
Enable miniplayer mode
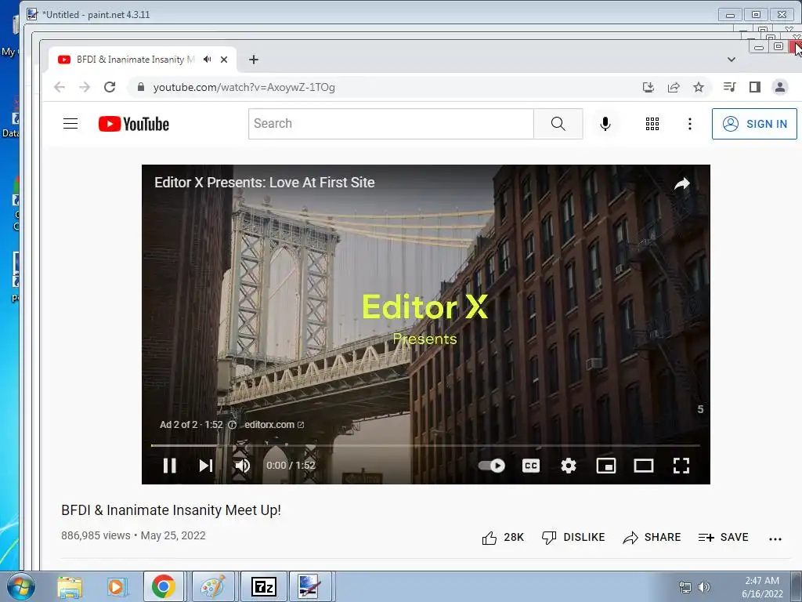pos(606,466)
